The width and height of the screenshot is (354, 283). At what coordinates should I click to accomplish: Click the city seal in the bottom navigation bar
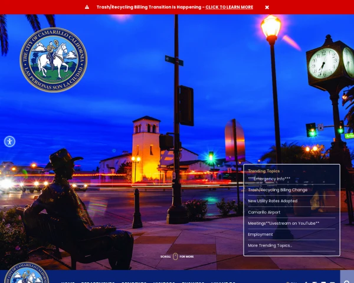click(x=27, y=272)
